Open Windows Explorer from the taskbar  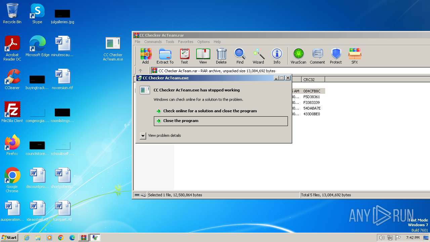(38, 238)
